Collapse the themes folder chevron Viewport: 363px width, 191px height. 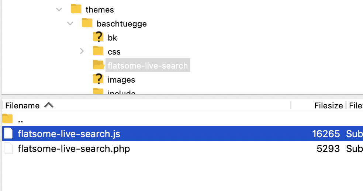click(x=59, y=10)
